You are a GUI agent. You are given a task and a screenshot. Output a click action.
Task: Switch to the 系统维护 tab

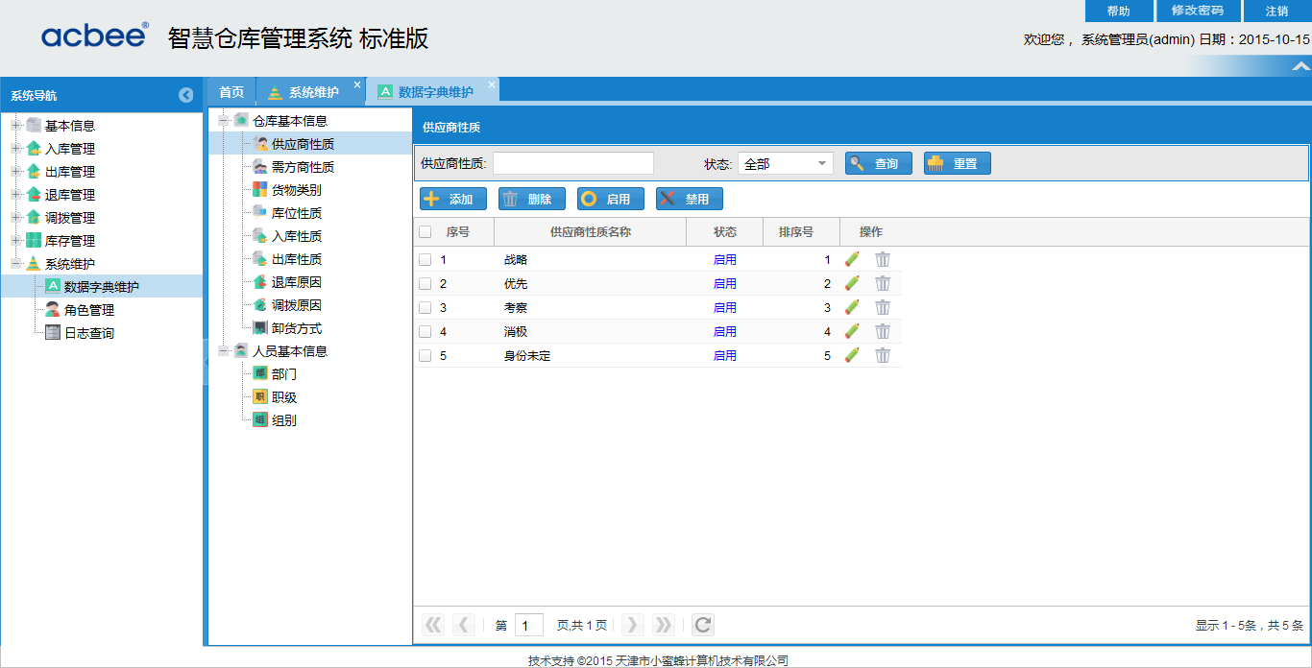click(x=313, y=92)
